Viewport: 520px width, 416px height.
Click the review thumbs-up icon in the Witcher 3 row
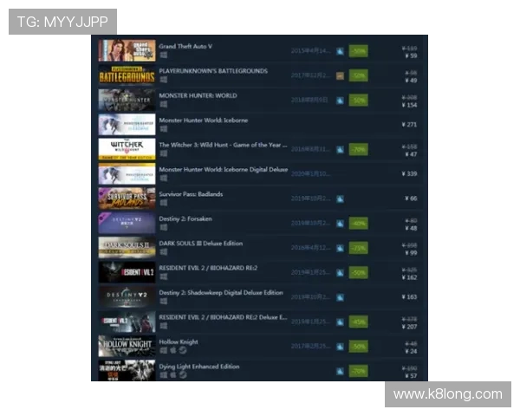[x=341, y=149]
